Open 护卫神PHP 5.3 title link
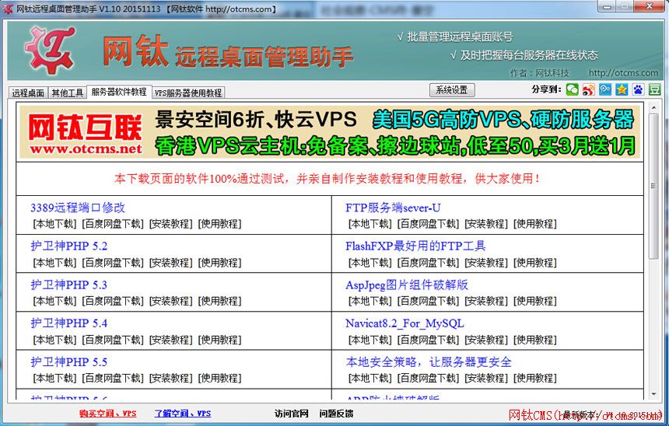This screenshot has width=669, height=426. click(x=68, y=285)
